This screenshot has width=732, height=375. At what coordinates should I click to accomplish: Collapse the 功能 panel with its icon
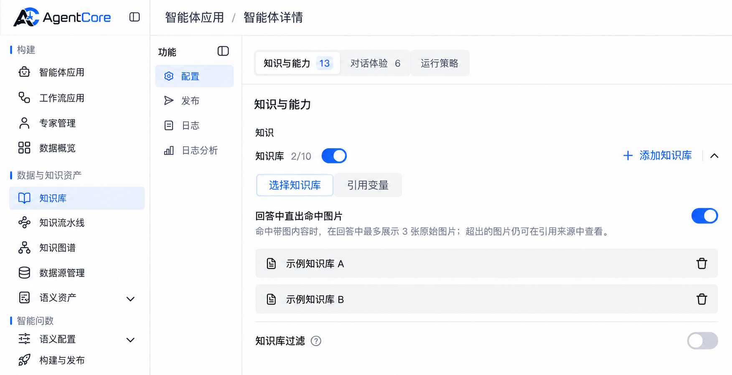click(x=223, y=51)
